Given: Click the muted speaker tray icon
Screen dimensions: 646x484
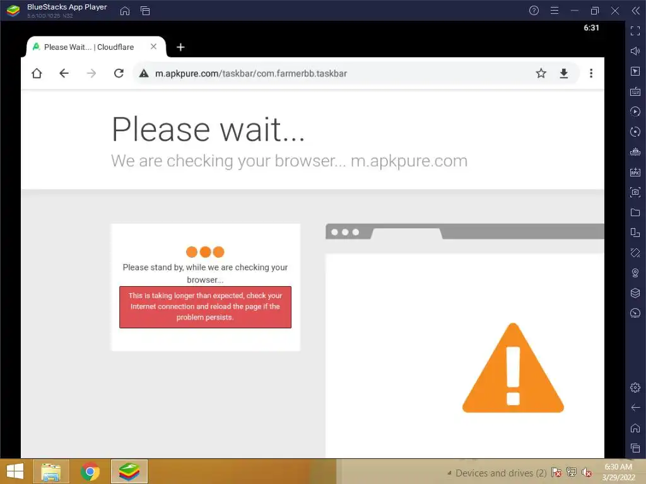Looking at the screenshot, I should (x=587, y=472).
